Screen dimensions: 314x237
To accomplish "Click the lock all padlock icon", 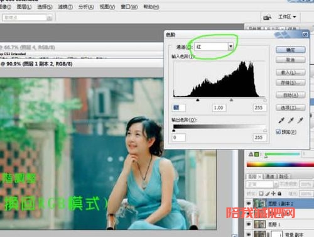I will click(279, 194).
